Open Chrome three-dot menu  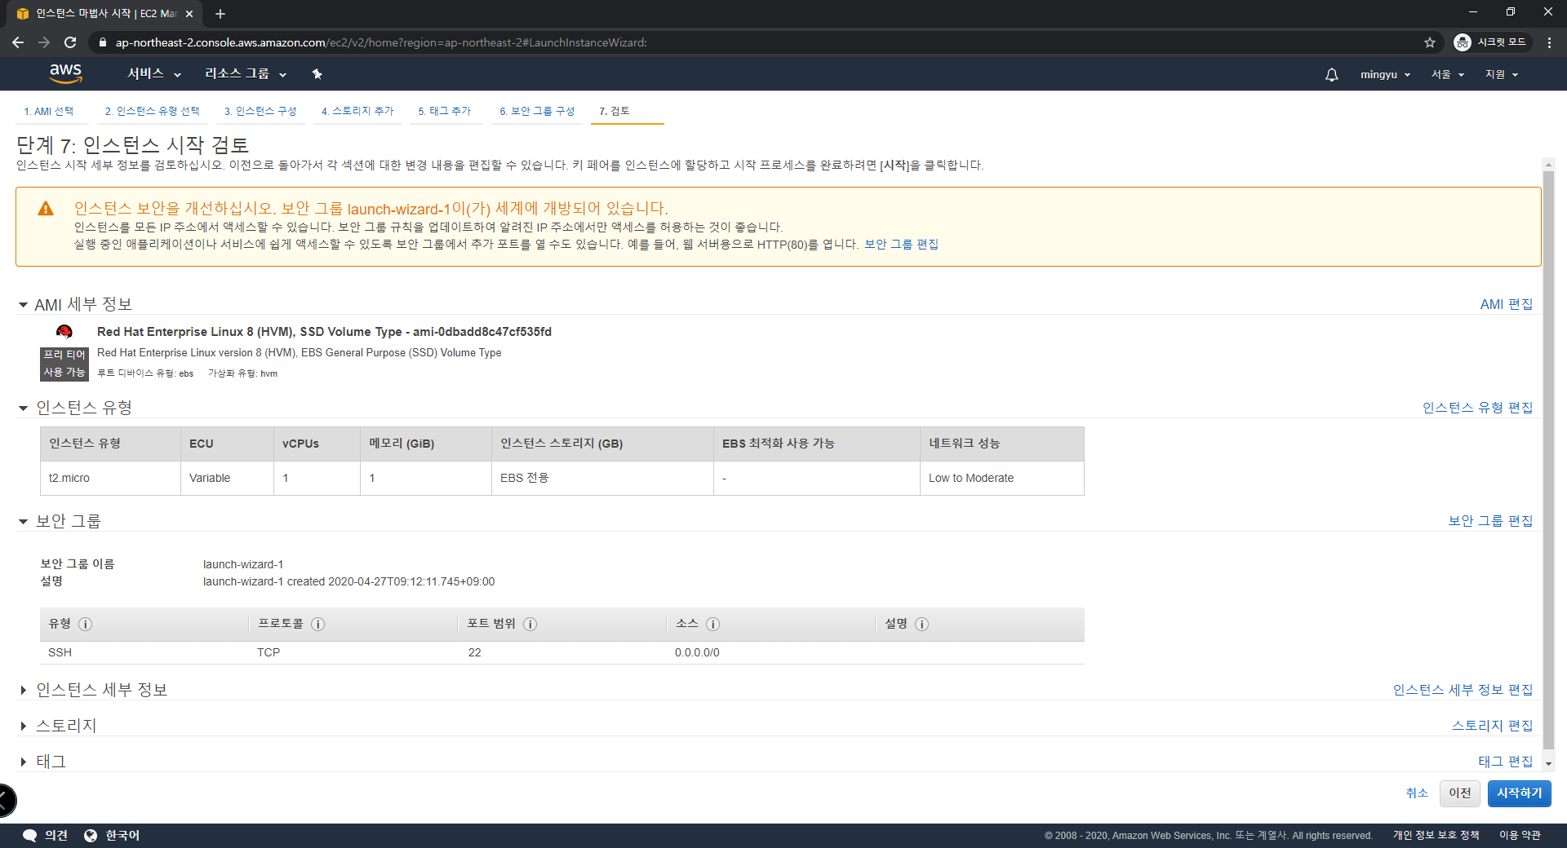[1549, 42]
